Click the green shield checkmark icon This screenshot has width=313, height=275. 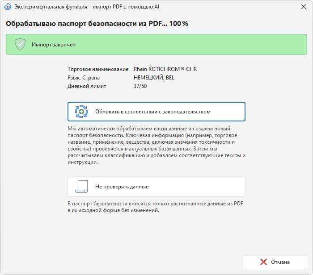(20, 44)
